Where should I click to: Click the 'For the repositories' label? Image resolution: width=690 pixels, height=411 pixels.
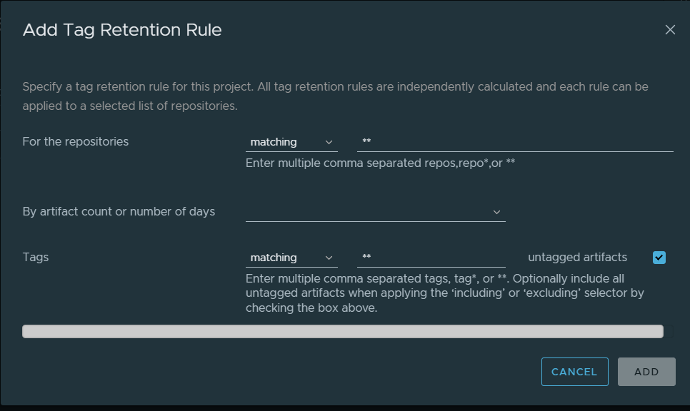(x=76, y=141)
